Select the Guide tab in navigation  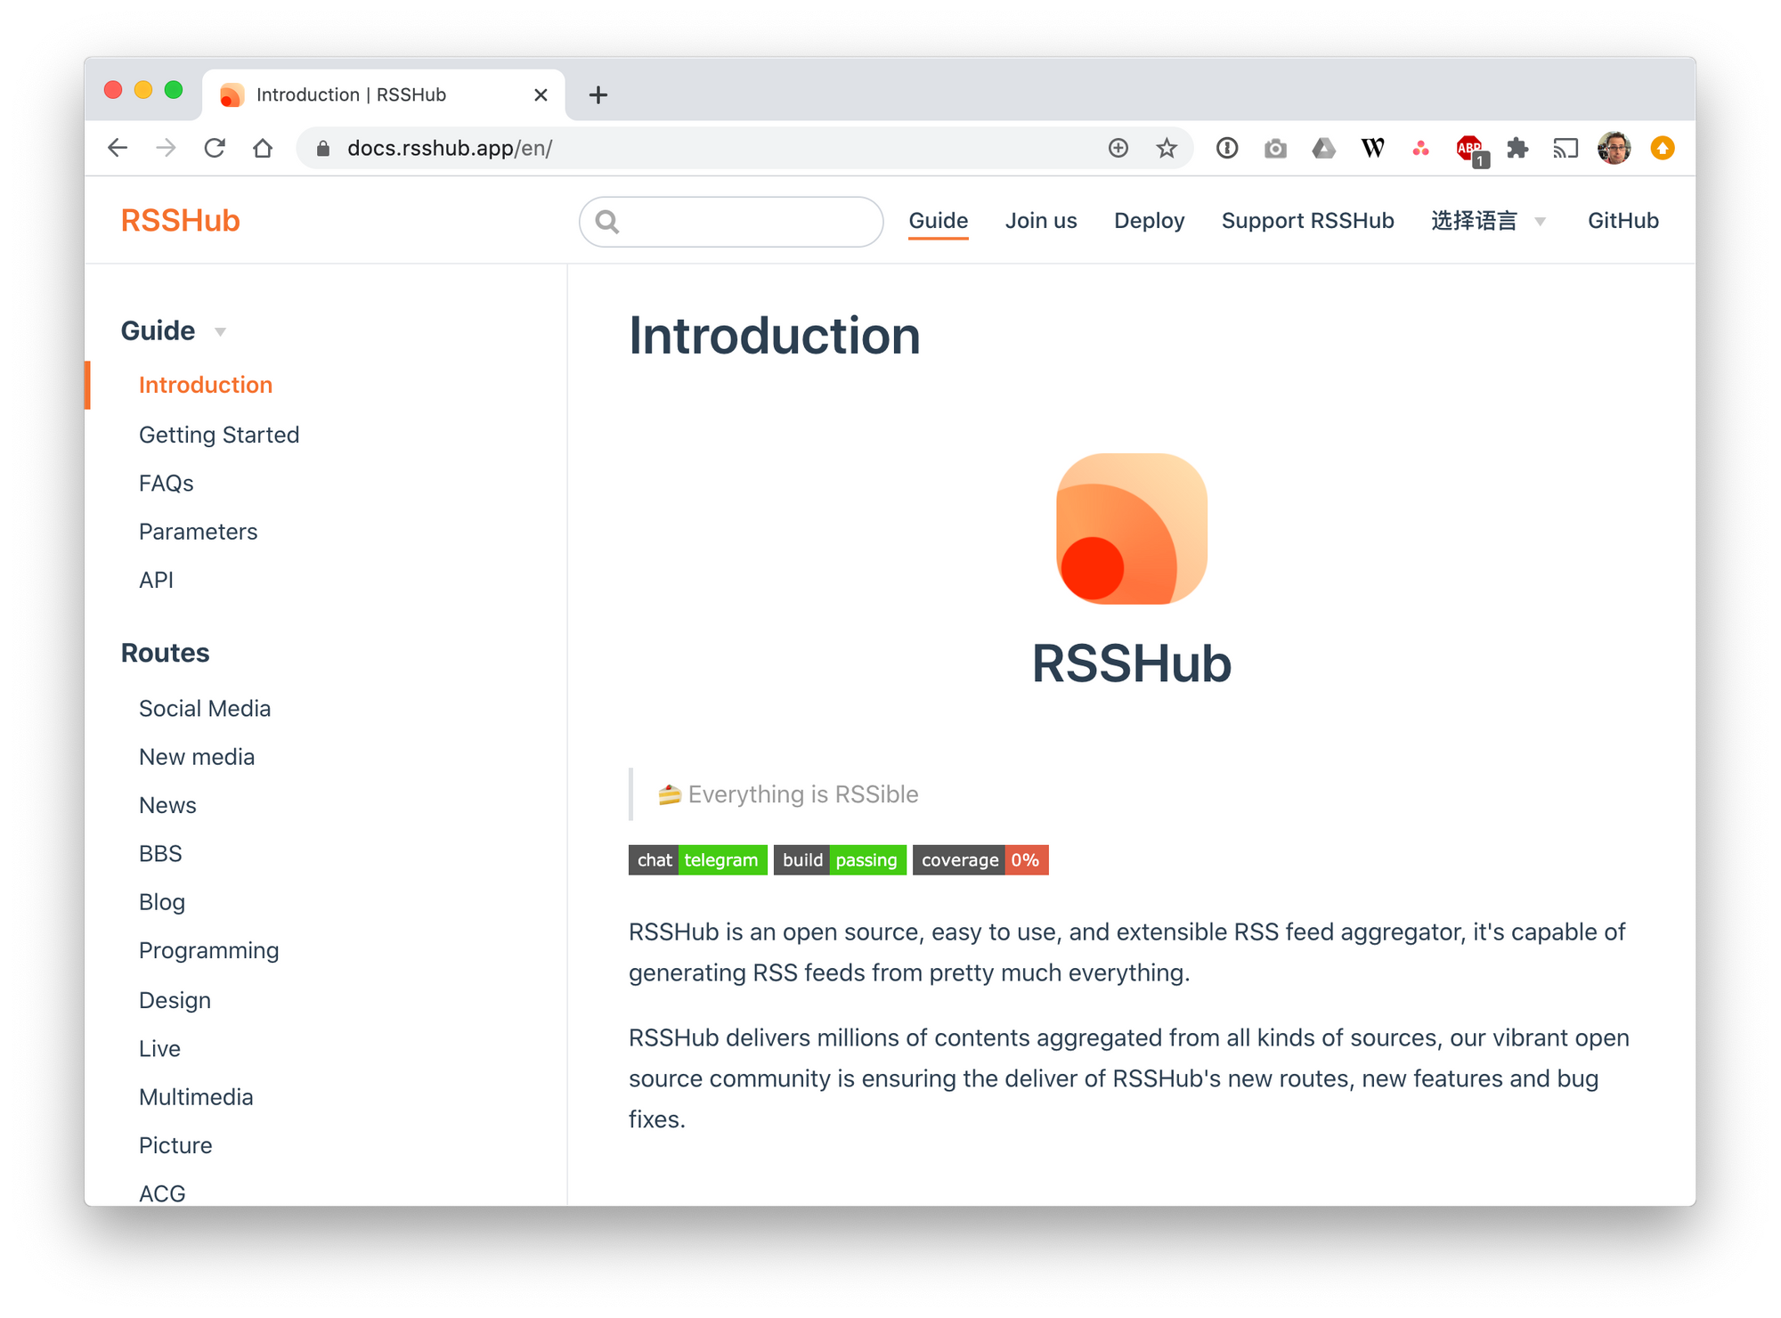tap(939, 220)
